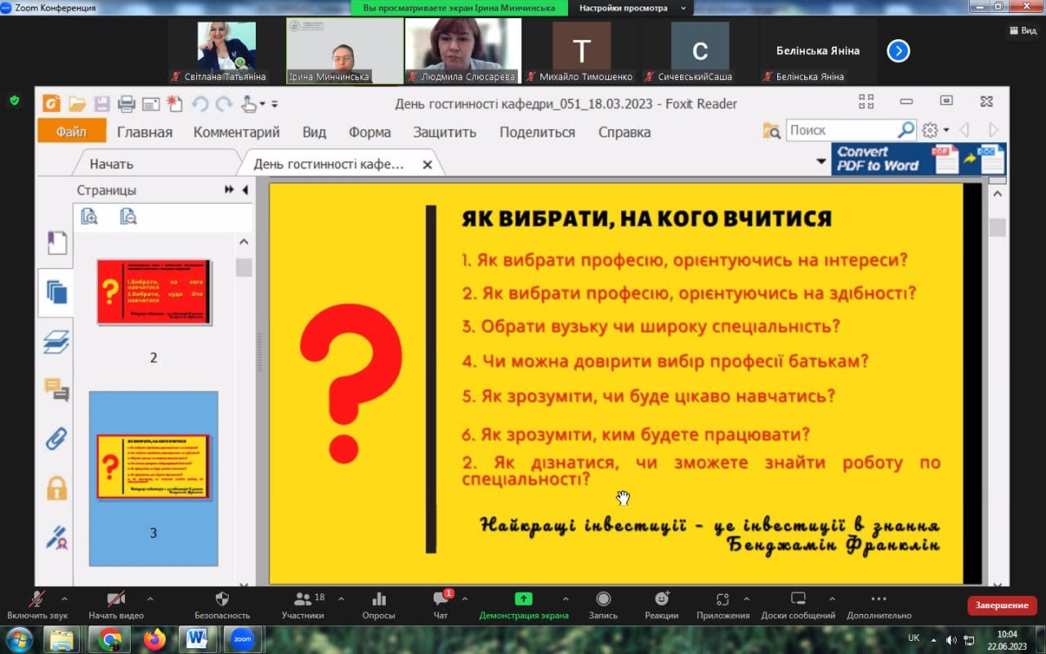Select page 2 thumbnail
Viewport: 1046px width, 654px height.
pos(154,291)
